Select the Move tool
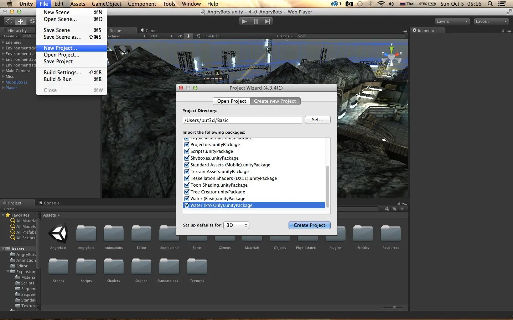The height and width of the screenshot is (320, 513). (20, 21)
